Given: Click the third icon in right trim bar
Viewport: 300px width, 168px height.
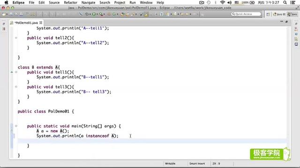Looking at the screenshot, I should (296, 34).
